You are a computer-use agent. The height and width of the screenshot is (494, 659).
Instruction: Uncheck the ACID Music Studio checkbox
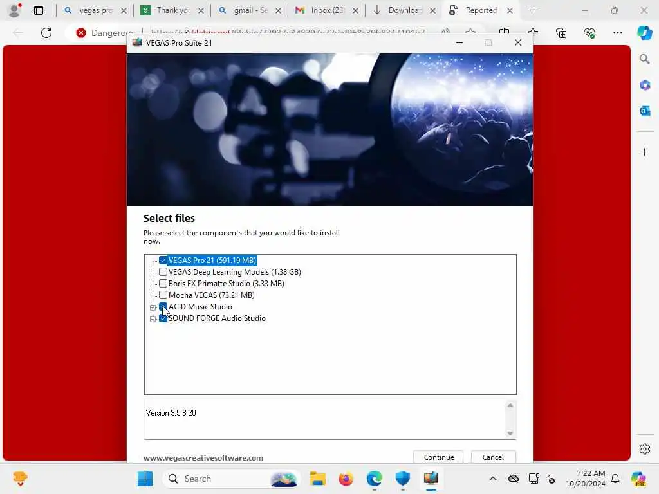(163, 307)
